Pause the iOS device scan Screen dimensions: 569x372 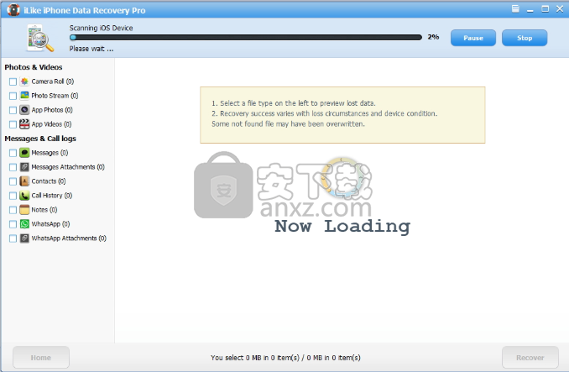click(x=472, y=38)
